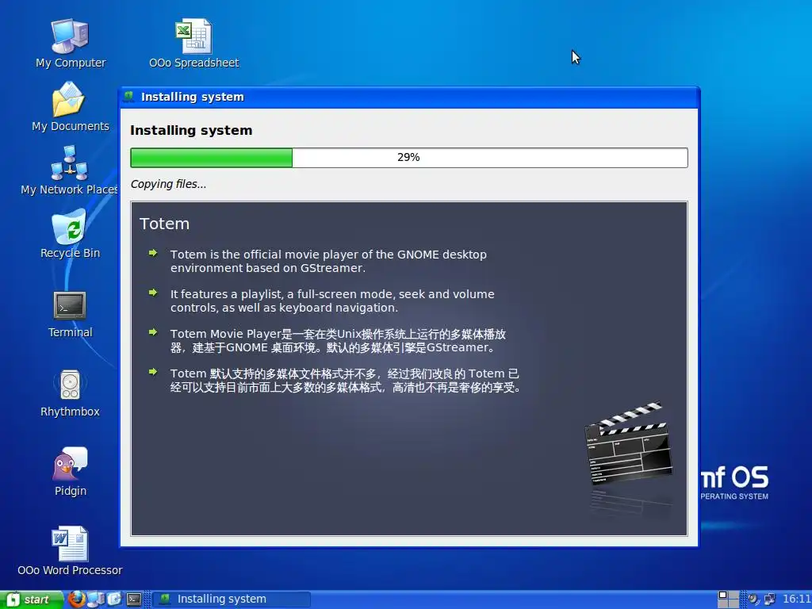Screen dimensions: 812x609
Task: Click the 16:11 taskbar clock
Action: [796, 599]
